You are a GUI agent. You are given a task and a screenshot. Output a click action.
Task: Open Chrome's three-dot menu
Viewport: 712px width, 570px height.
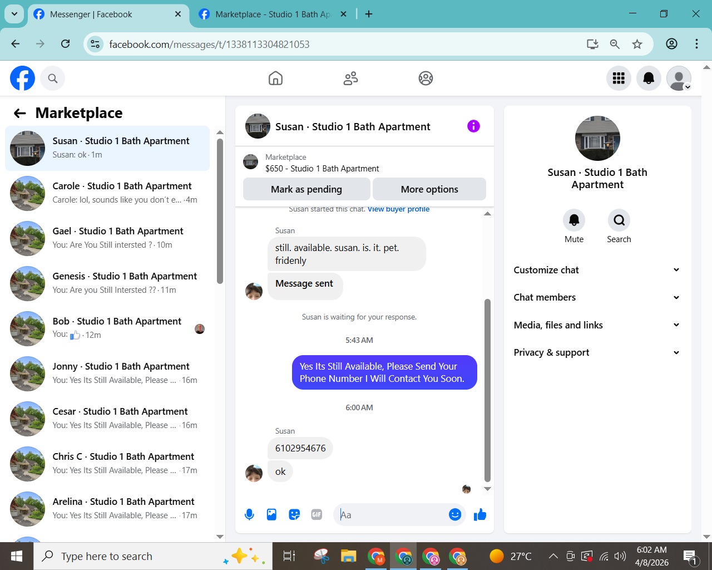696,44
